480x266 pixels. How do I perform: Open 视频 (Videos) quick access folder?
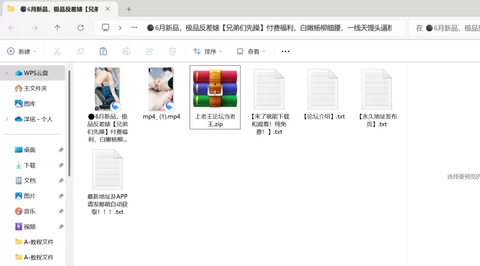point(25,226)
